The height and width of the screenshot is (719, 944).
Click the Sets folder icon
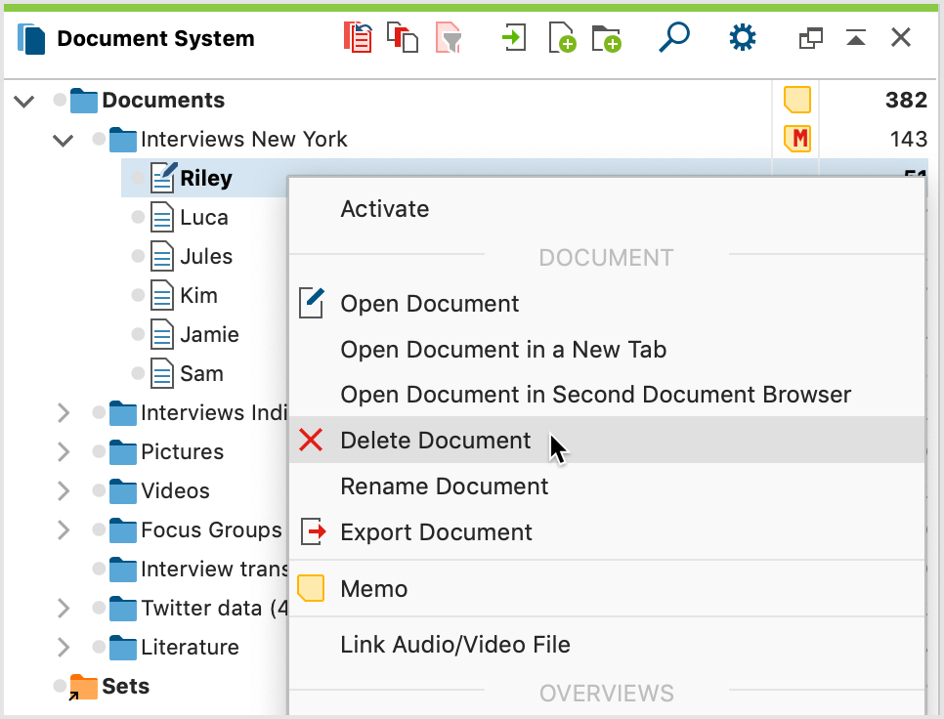tap(83, 687)
